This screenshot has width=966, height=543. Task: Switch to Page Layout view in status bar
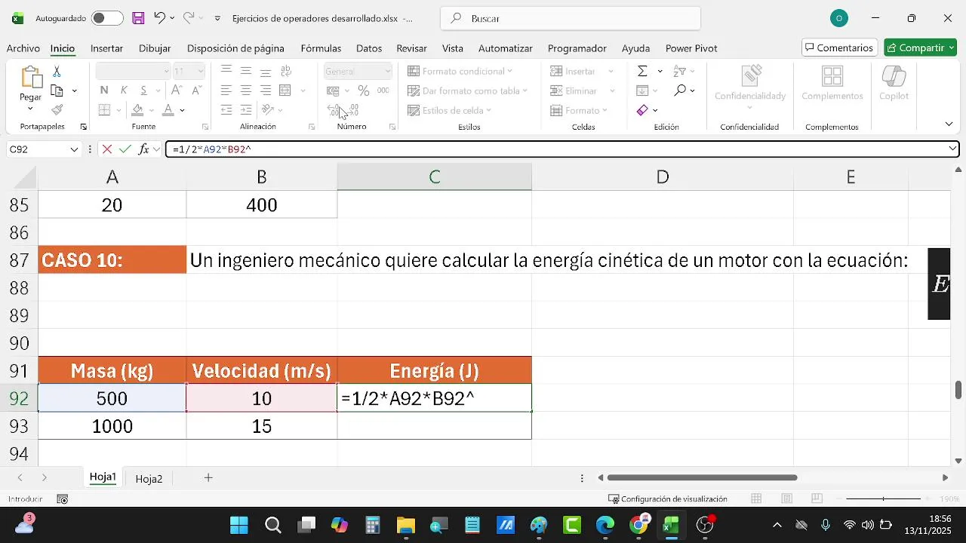(786, 499)
